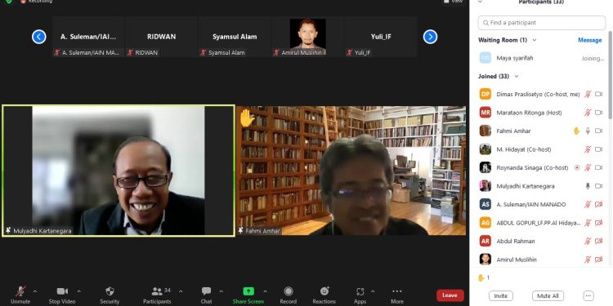The width and height of the screenshot is (613, 306).
Task: Toggle microphone for Fahmi Amhar in list
Action: pos(588,131)
